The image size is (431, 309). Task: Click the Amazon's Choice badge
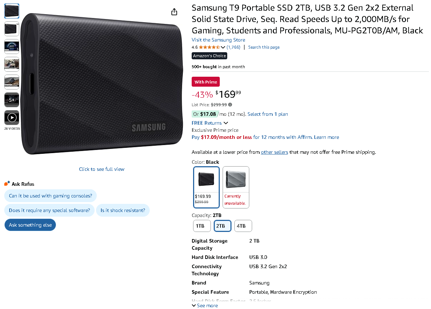(x=209, y=56)
